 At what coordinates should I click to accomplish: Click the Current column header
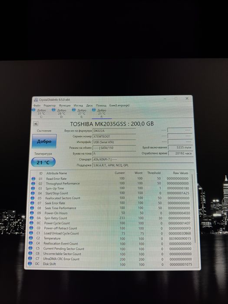tap(119, 173)
